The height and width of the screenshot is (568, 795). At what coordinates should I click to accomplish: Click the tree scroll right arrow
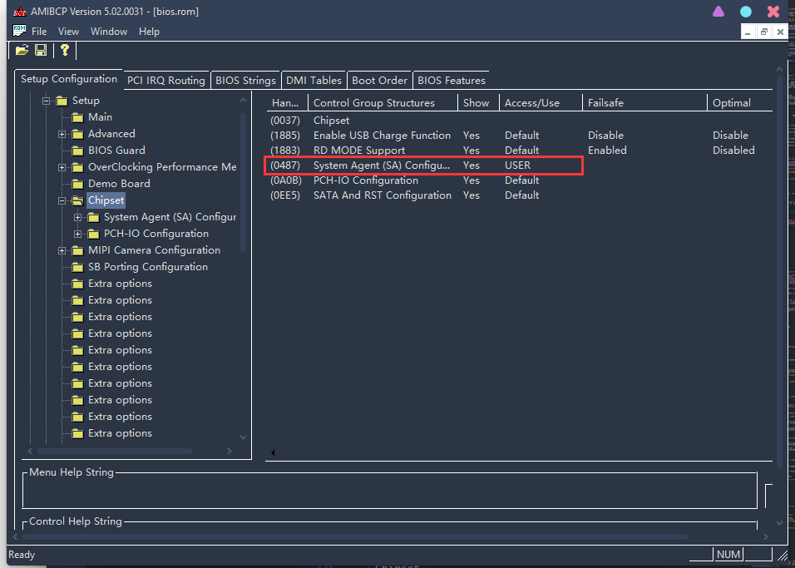pos(230,451)
